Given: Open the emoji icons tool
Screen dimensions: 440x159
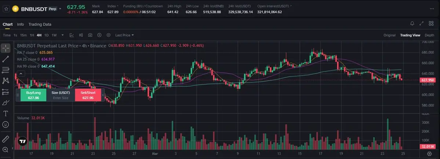Looking at the screenshot, I should pyautogui.click(x=6, y=124).
